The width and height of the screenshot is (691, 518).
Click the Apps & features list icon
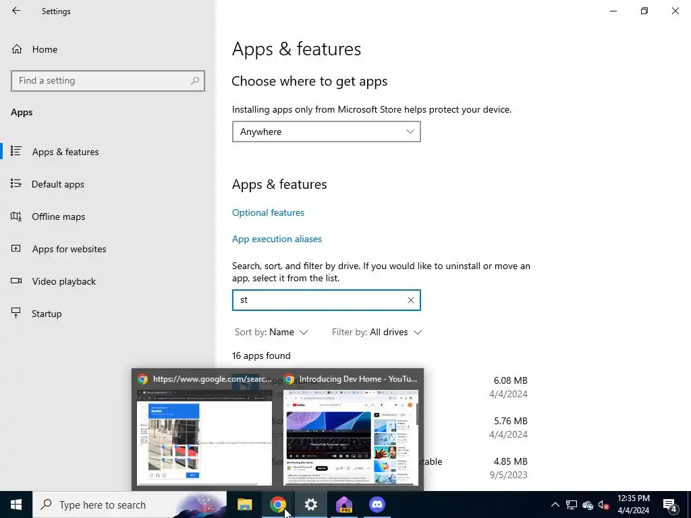[16, 151]
